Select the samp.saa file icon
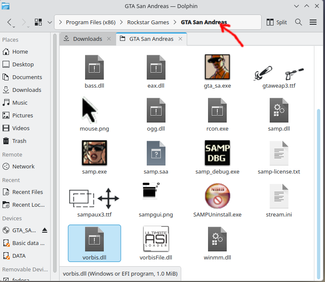325x282 pixels. tap(156, 153)
